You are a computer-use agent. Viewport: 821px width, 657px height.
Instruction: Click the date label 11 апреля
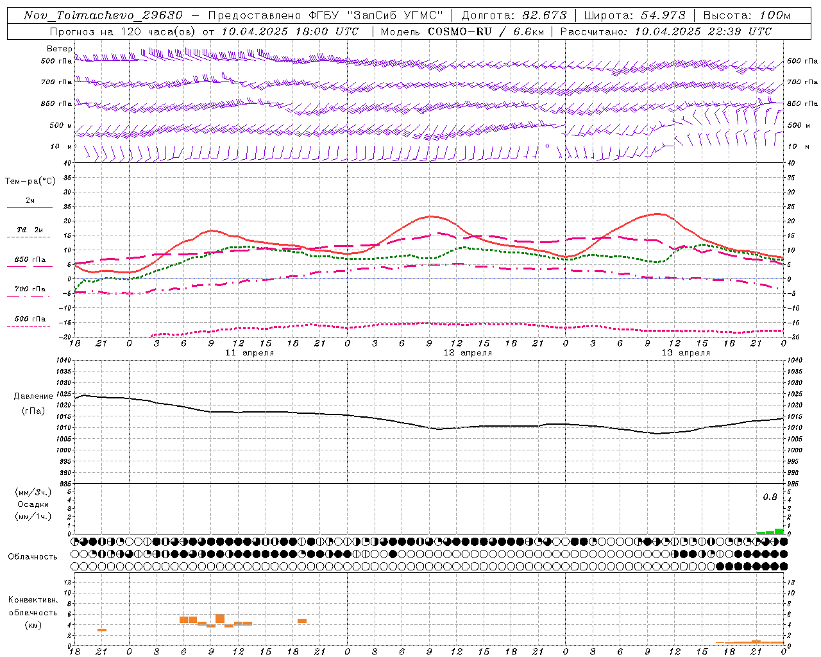(x=250, y=353)
